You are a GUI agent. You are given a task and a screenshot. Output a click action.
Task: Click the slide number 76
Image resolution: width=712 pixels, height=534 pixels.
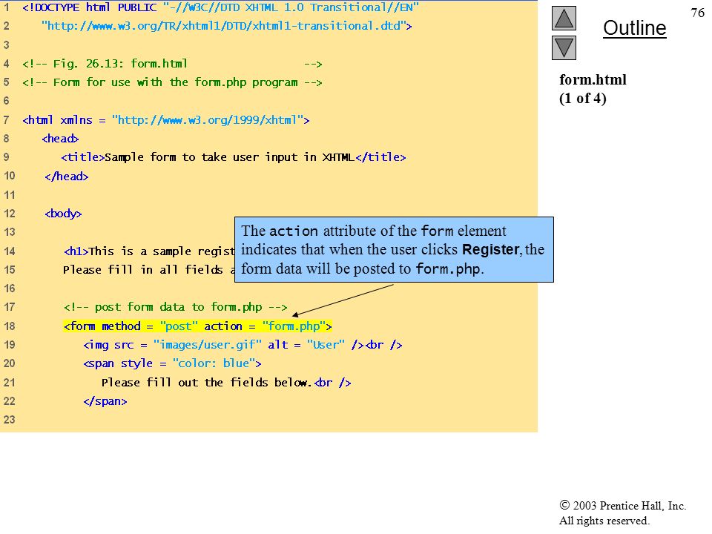(697, 13)
